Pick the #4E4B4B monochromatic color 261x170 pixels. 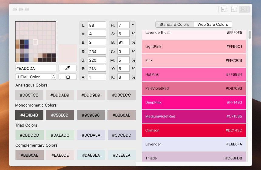[29, 115]
